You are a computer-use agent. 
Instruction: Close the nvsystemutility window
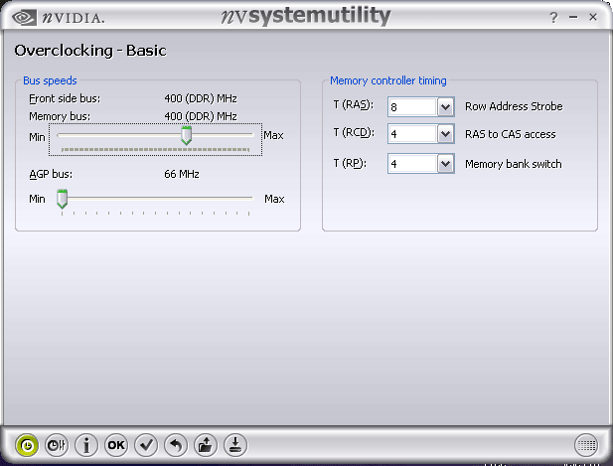click(x=593, y=17)
